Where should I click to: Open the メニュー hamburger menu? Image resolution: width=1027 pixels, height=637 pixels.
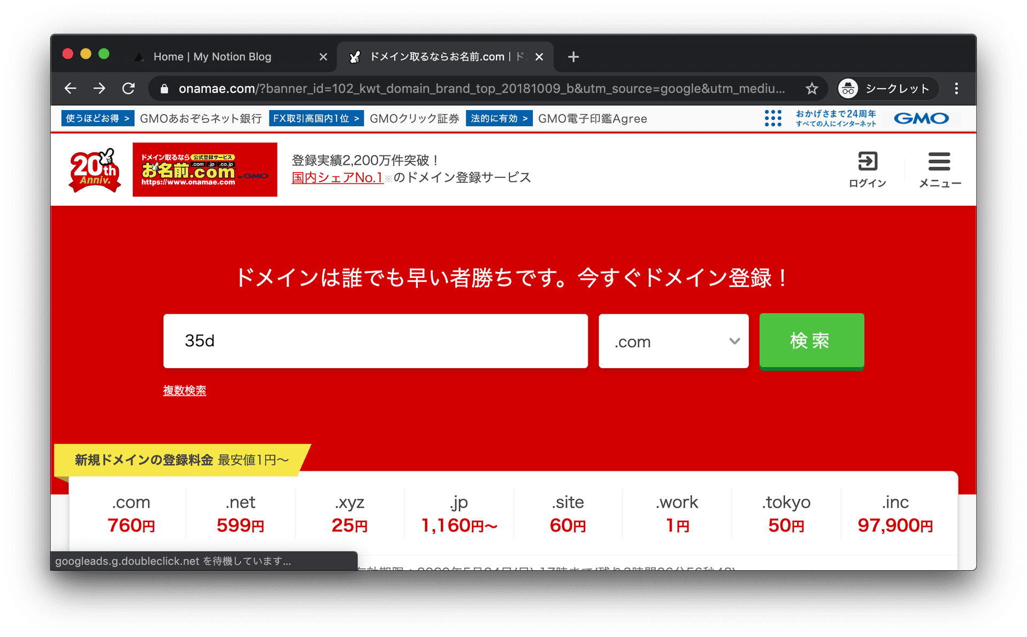pyautogui.click(x=940, y=169)
